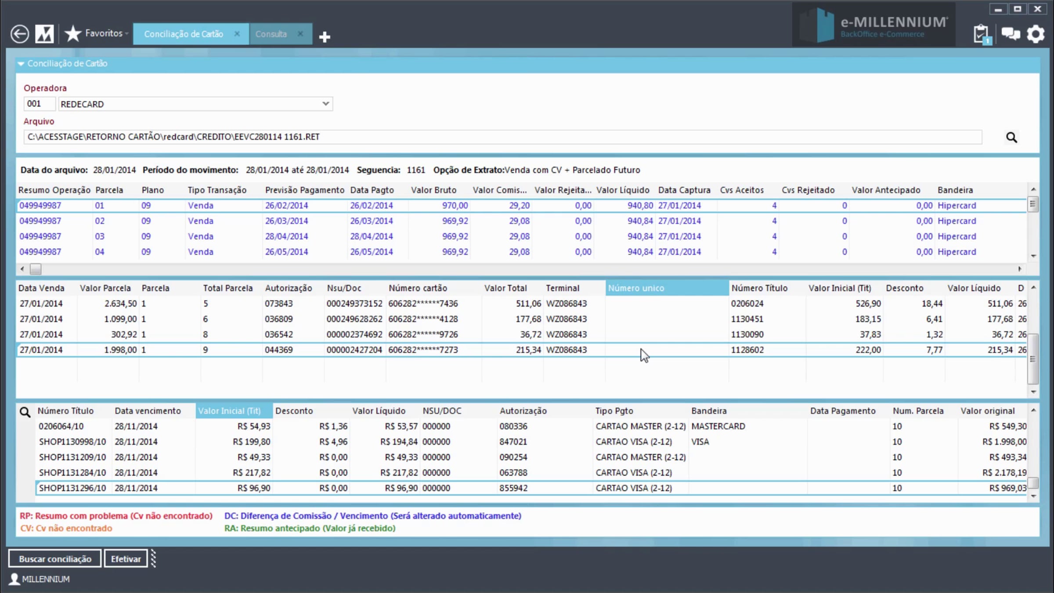Image resolution: width=1054 pixels, height=593 pixels.
Task: Add a new tab with plus icon
Action: tap(325, 37)
